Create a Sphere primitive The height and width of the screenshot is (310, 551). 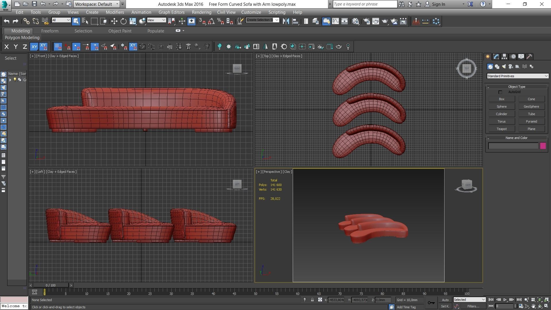pos(502,106)
